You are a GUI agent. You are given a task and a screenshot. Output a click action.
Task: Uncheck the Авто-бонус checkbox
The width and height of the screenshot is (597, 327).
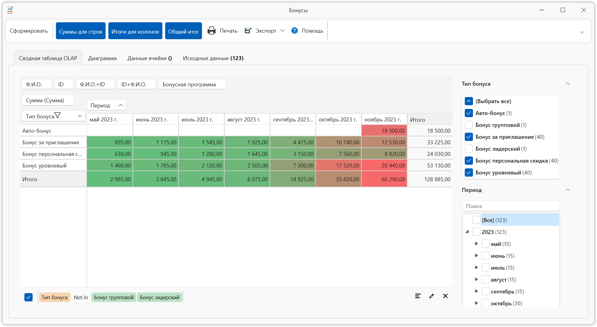coord(469,113)
